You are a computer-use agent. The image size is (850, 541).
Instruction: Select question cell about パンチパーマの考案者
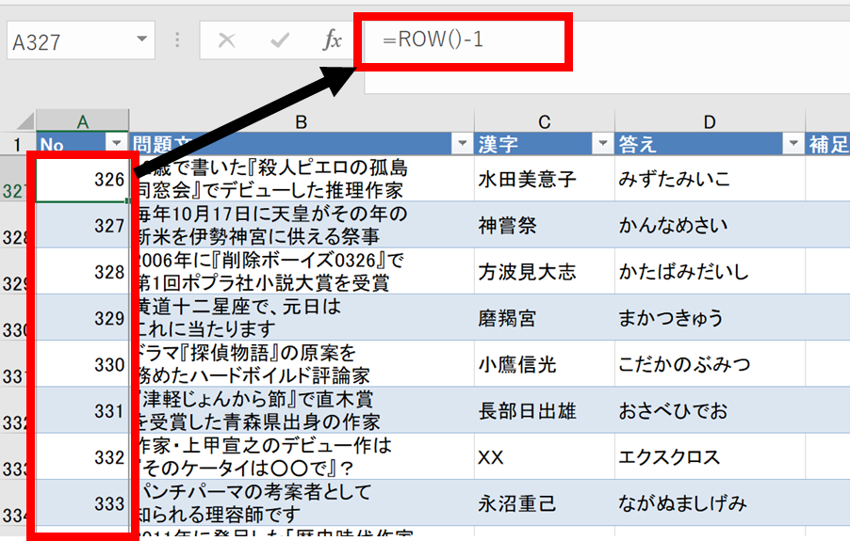pyautogui.click(x=302, y=502)
